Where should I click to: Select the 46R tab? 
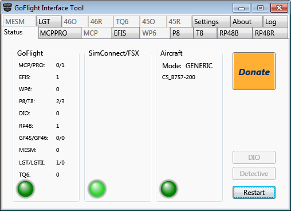101,22
